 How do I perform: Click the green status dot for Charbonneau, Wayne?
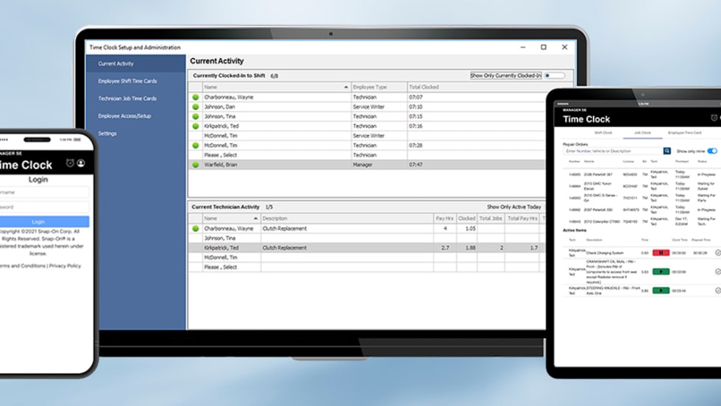click(x=196, y=97)
